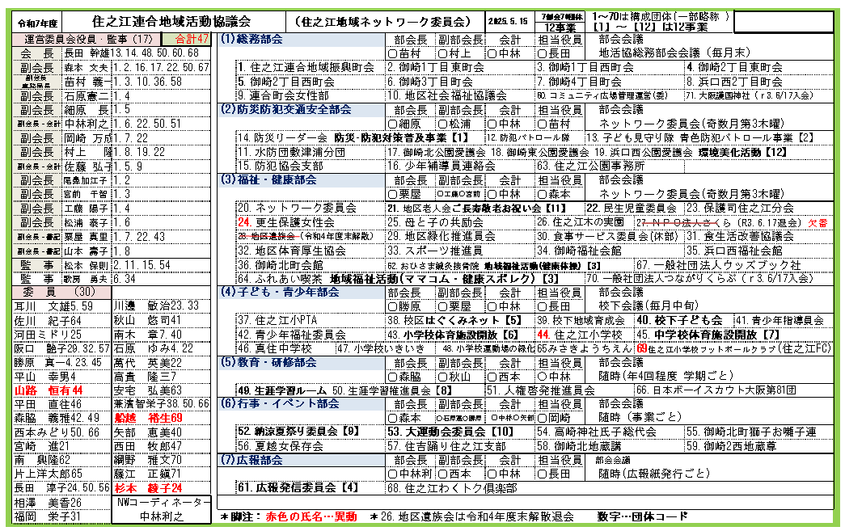Click 36. 御崎北町会館

click(x=281, y=265)
